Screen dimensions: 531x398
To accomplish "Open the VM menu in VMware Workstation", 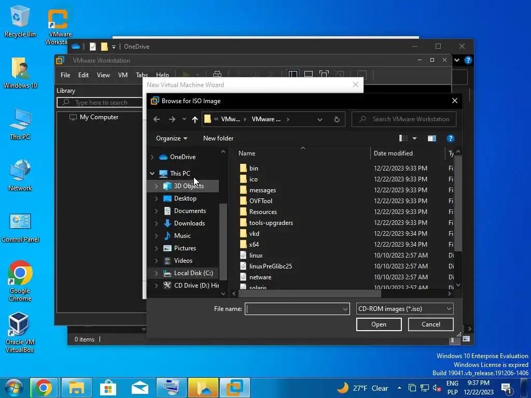I will 122,75.
